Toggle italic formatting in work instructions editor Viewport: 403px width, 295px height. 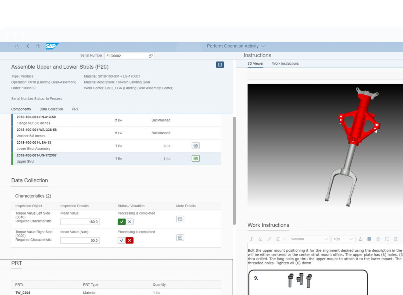[x=251, y=239]
